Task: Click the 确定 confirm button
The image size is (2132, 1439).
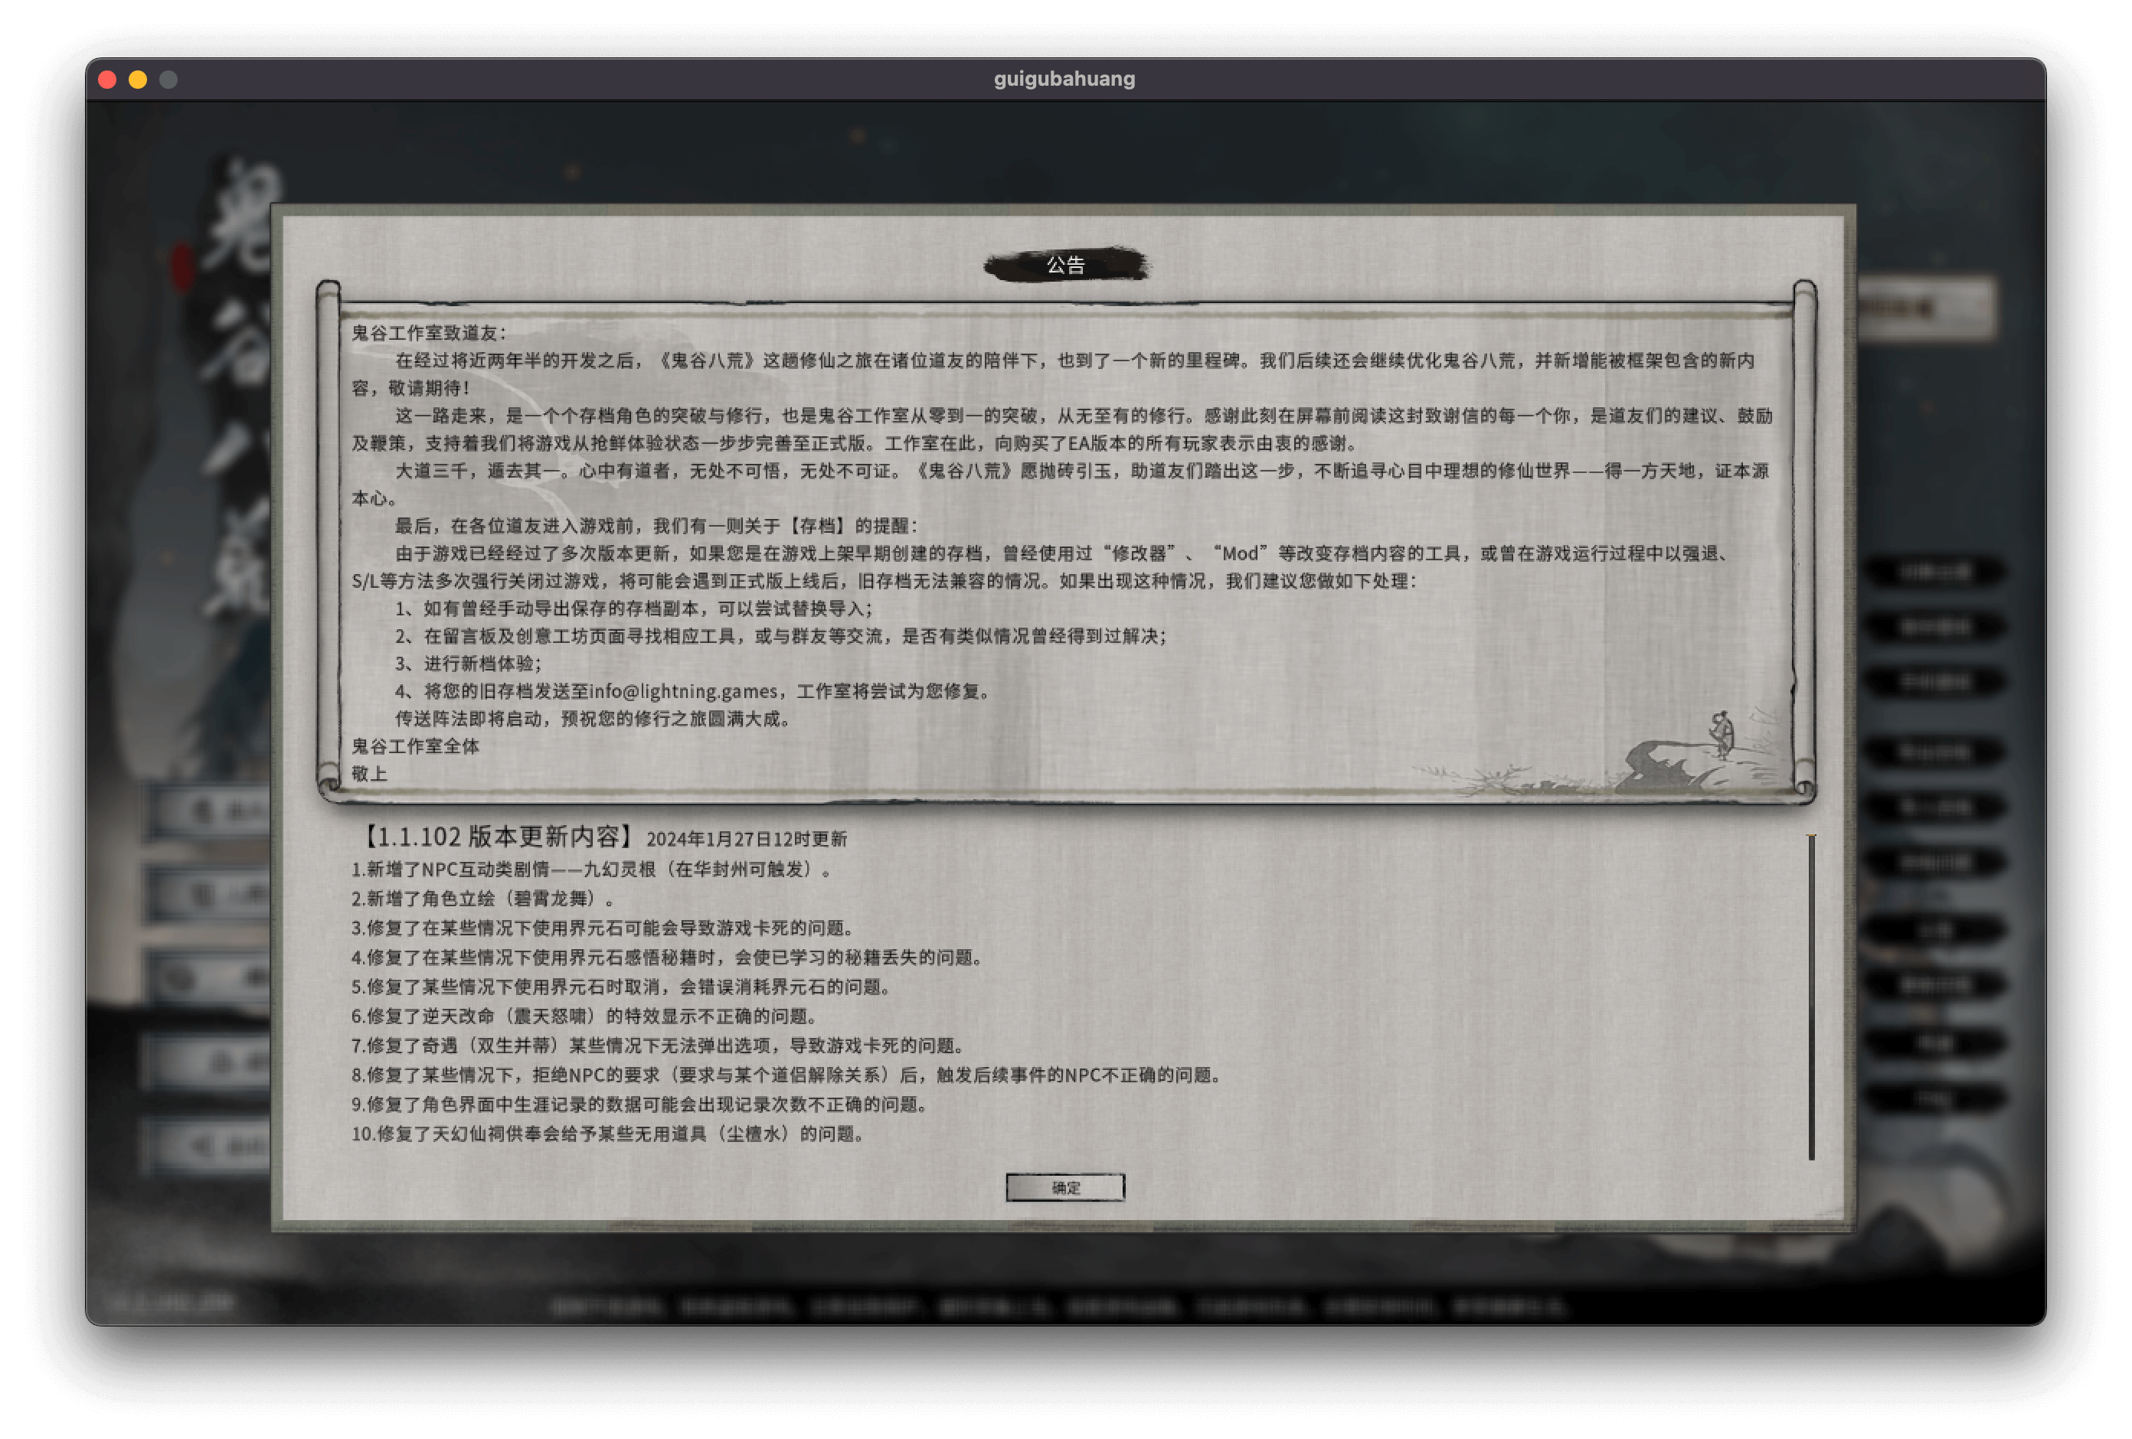Action: pyautogui.click(x=1064, y=1186)
